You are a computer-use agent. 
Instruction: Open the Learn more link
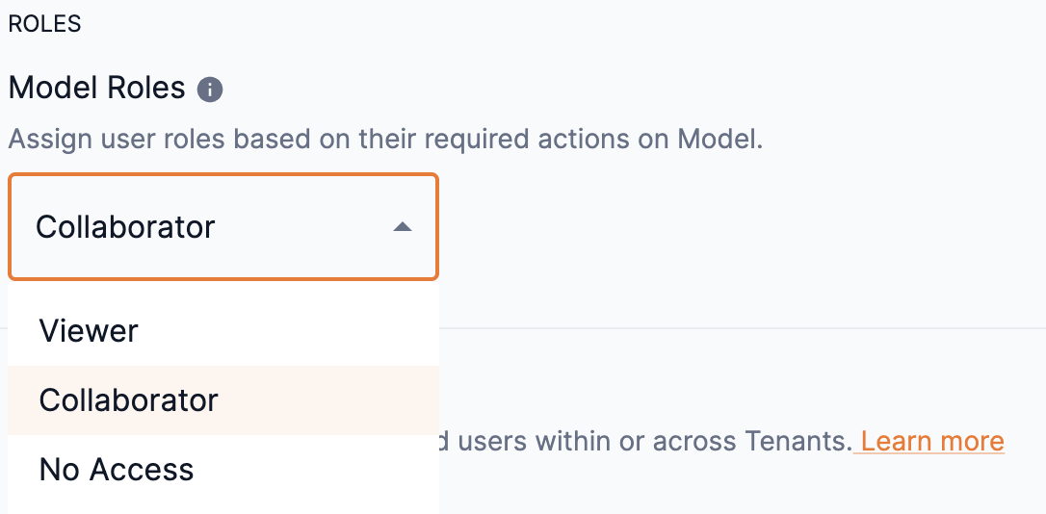(932, 441)
